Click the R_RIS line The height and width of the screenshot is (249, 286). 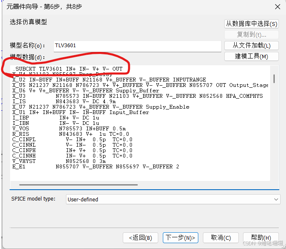click(71, 134)
